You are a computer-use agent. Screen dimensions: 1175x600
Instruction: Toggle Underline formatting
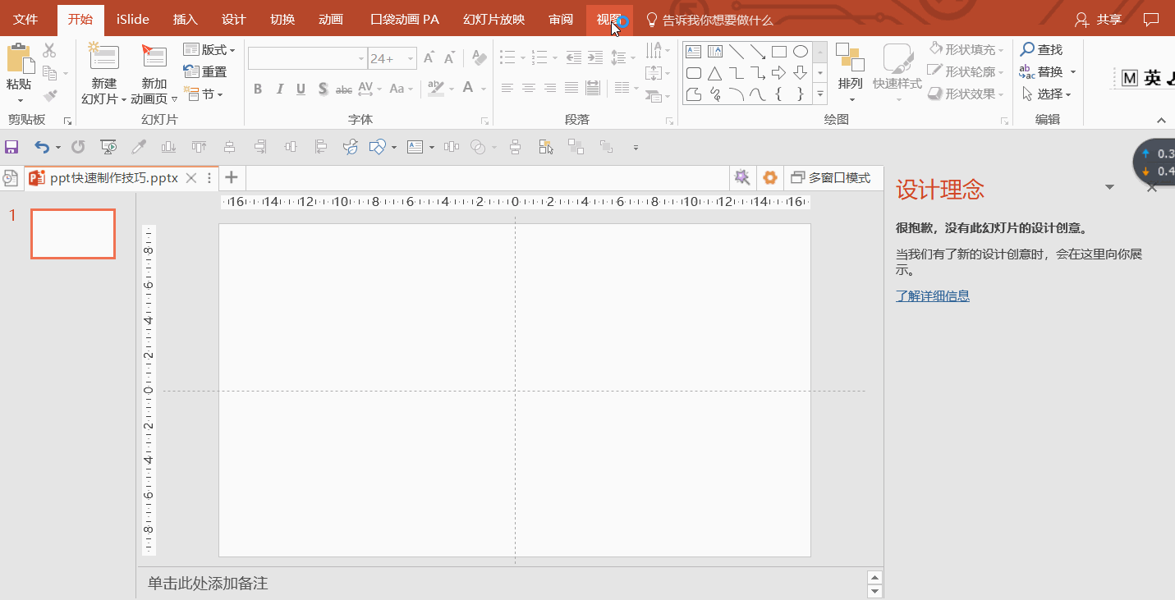pos(301,89)
